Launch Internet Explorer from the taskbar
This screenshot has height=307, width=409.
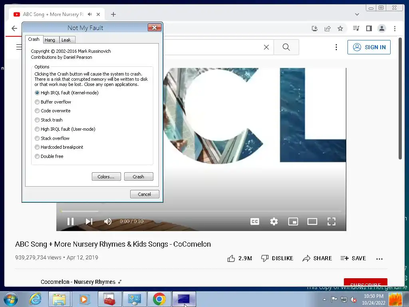pyautogui.click(x=35, y=299)
